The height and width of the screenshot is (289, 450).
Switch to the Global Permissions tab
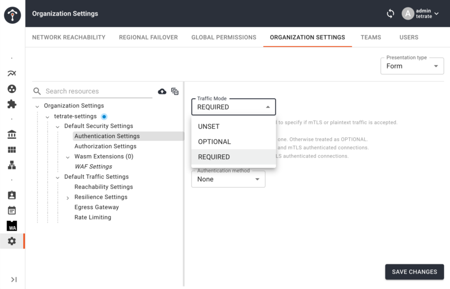[x=224, y=37]
